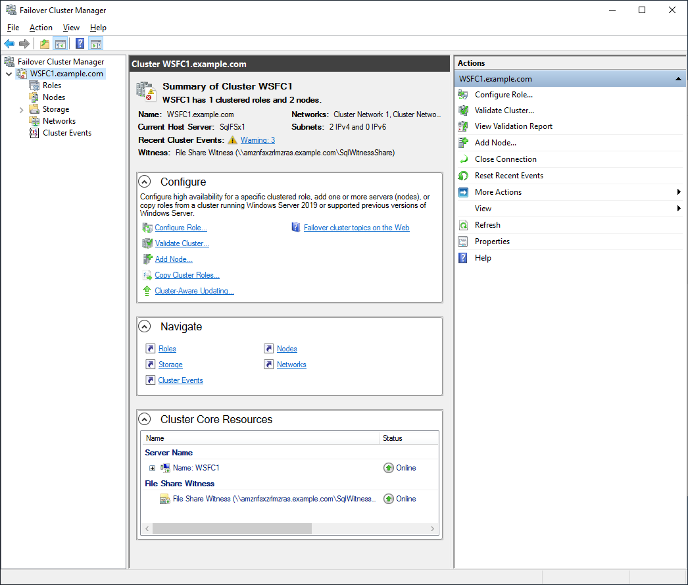The height and width of the screenshot is (585, 688).
Task: Select the Name: WSFC1 resource row
Action: (289, 469)
